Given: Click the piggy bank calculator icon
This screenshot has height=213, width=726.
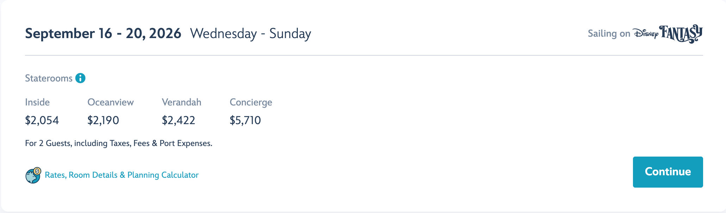Looking at the screenshot, I should pyautogui.click(x=33, y=176).
